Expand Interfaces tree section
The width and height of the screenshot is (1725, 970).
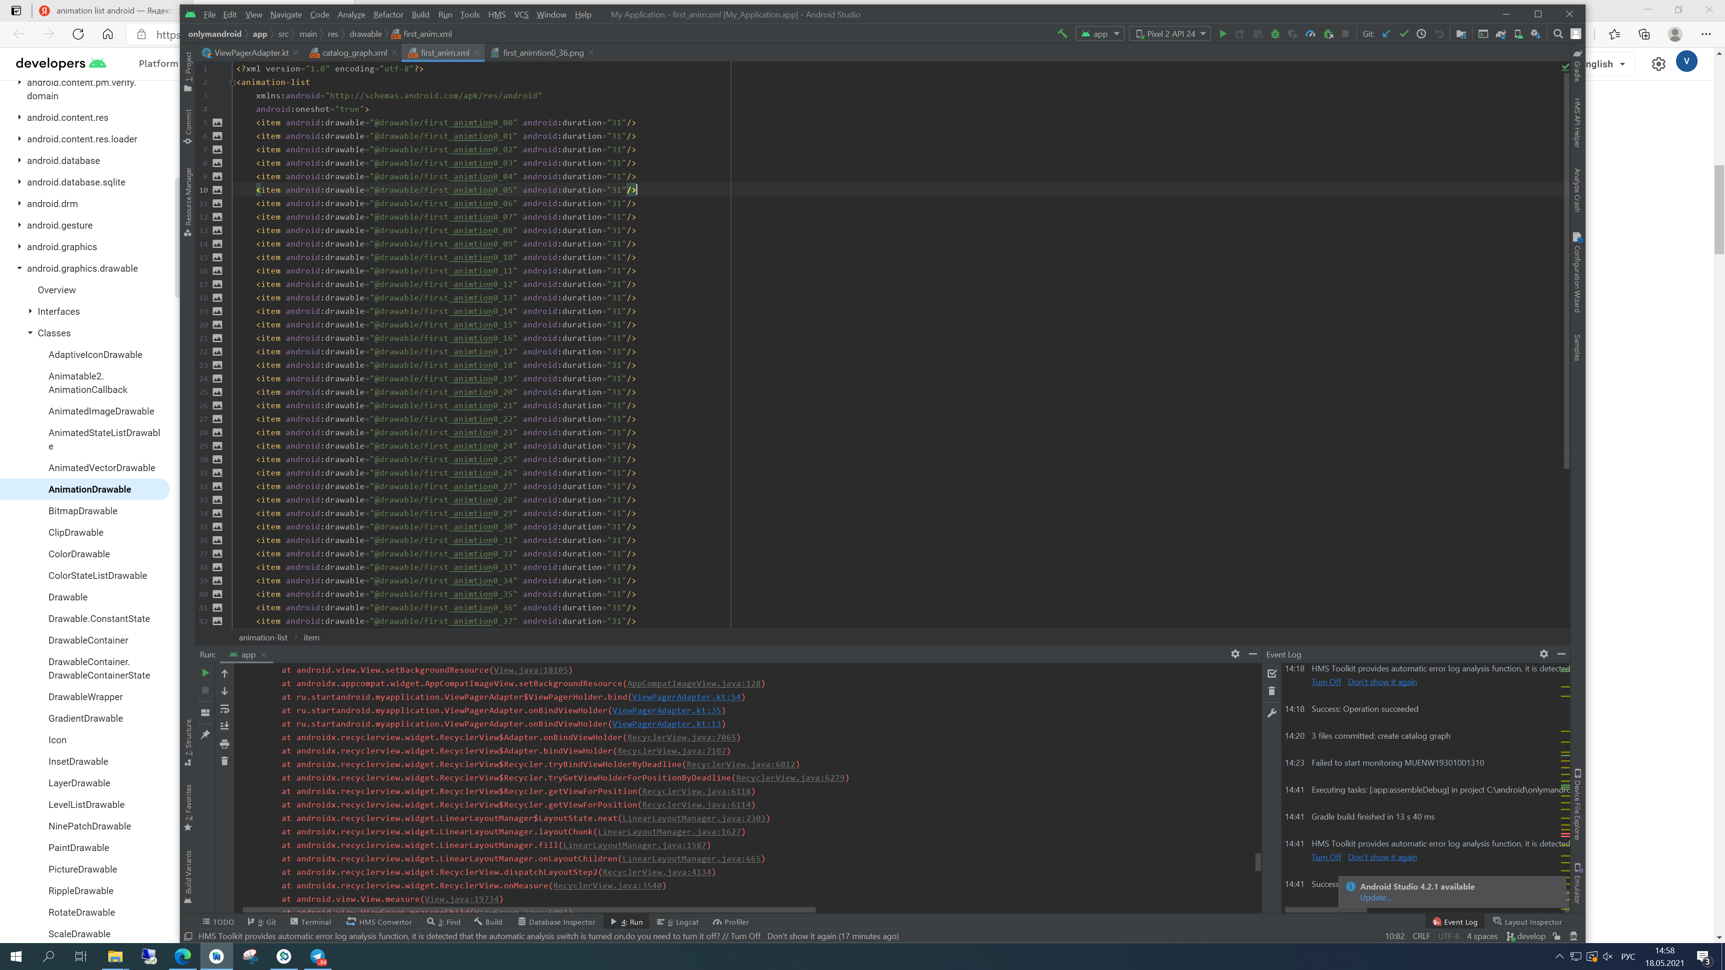30,311
